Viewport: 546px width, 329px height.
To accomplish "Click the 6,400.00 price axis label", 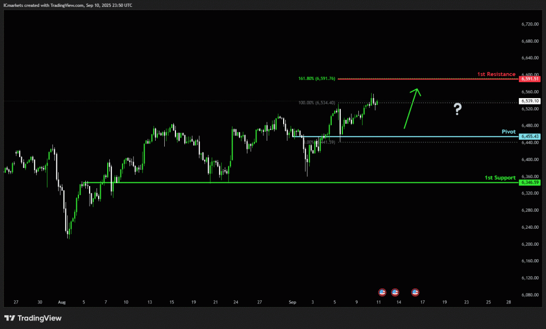I will tap(530, 159).
